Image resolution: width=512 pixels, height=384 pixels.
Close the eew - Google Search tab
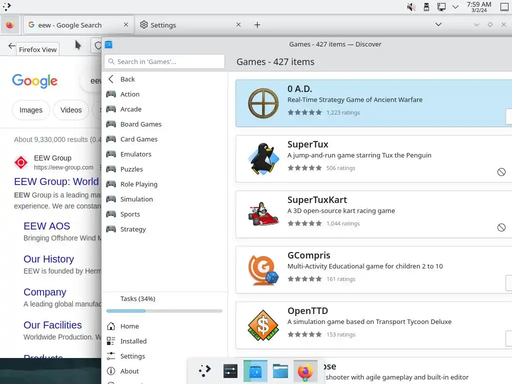[x=126, y=25]
